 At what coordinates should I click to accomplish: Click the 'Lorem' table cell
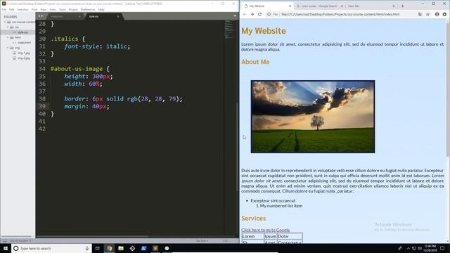tap(253, 236)
